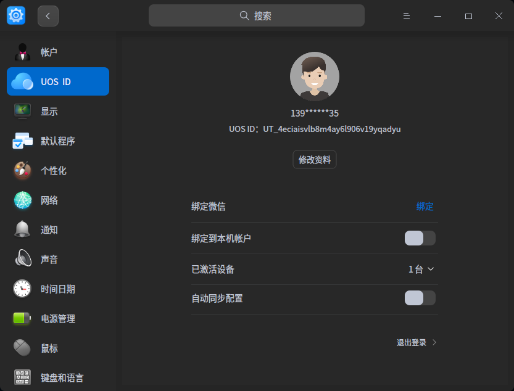Select 时间日期 in the sidebar
This screenshot has height=391, width=514.
click(x=57, y=289)
